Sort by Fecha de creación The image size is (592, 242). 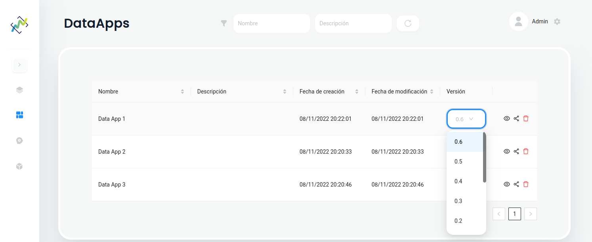[x=357, y=91]
